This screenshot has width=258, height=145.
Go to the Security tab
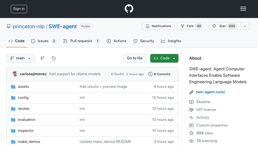[x=144, y=41]
